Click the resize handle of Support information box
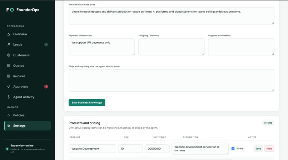This screenshot has height=160, width=288. [x=273, y=54]
